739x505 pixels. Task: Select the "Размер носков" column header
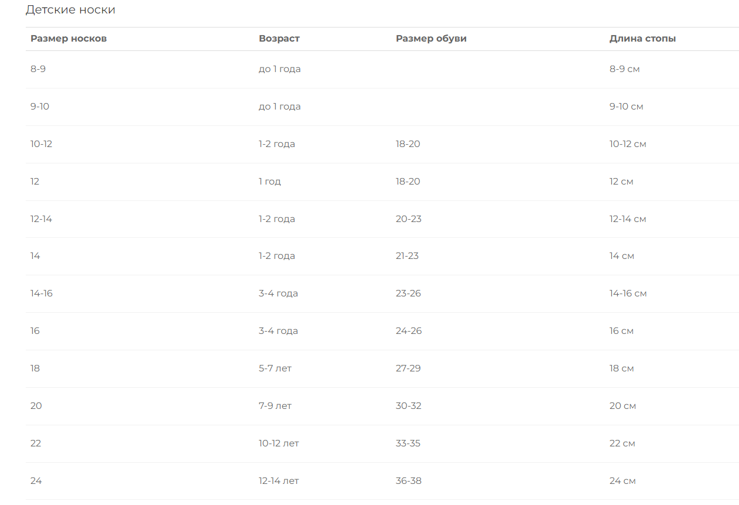69,39
